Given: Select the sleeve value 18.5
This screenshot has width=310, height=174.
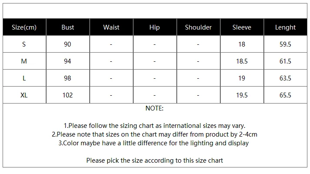Looking at the screenshot, I should (x=242, y=61).
